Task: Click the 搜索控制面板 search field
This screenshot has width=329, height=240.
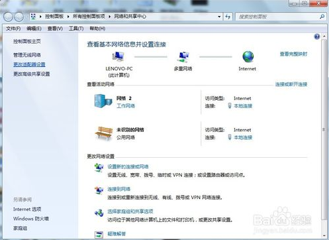Action: tap(277, 17)
